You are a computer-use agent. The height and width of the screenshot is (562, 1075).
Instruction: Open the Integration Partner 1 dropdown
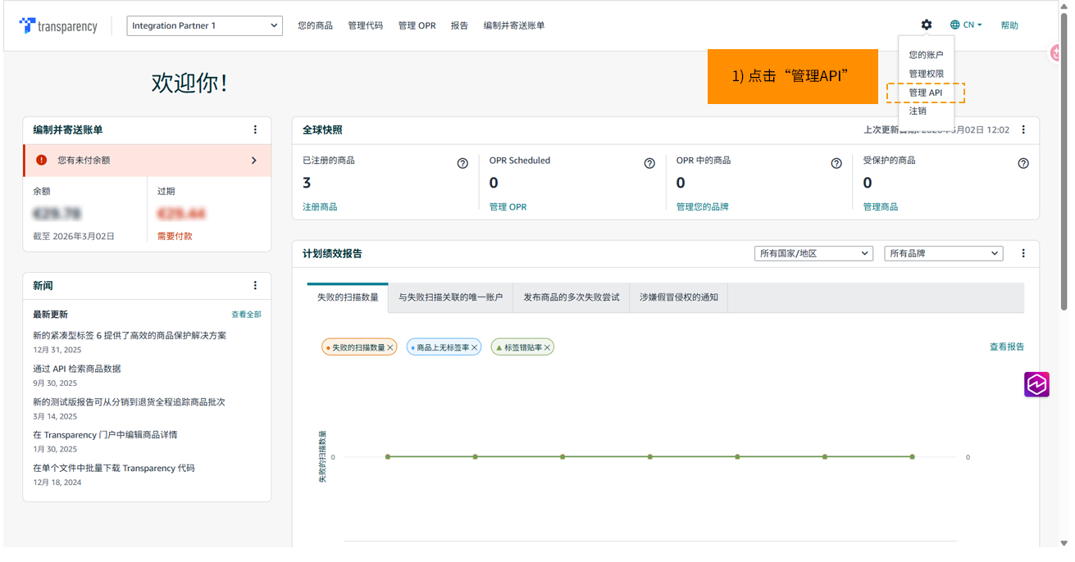(204, 25)
